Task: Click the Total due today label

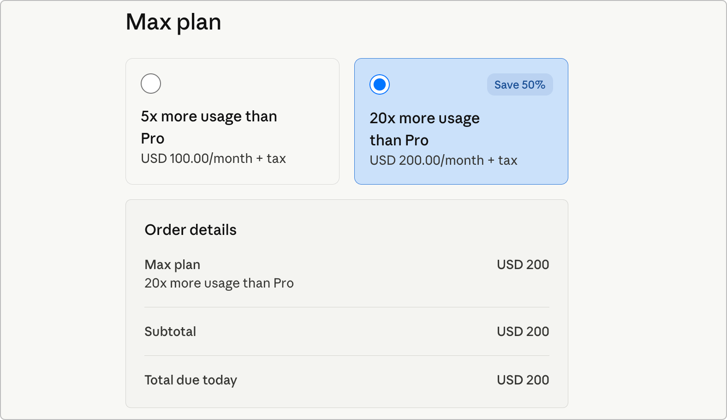Action: tap(191, 380)
